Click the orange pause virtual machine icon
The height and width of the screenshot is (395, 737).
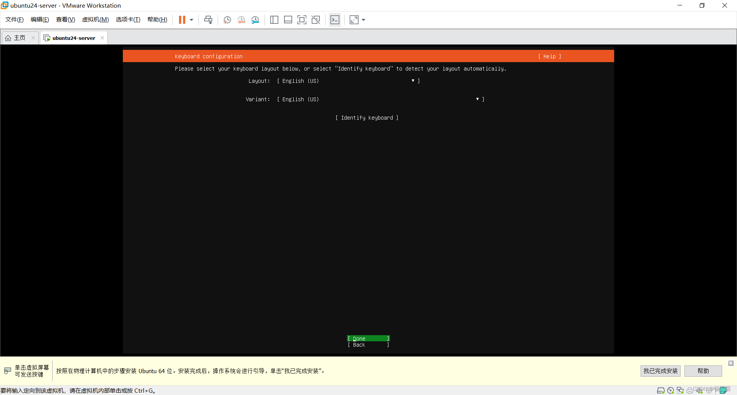(x=182, y=20)
